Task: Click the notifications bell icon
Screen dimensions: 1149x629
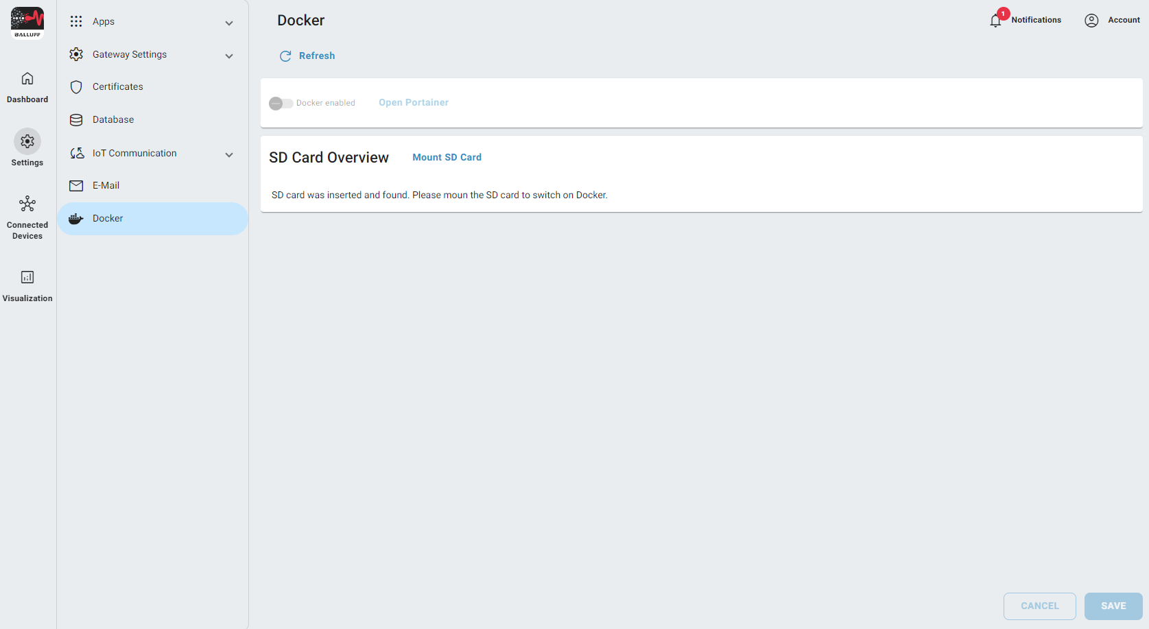Action: (x=995, y=21)
